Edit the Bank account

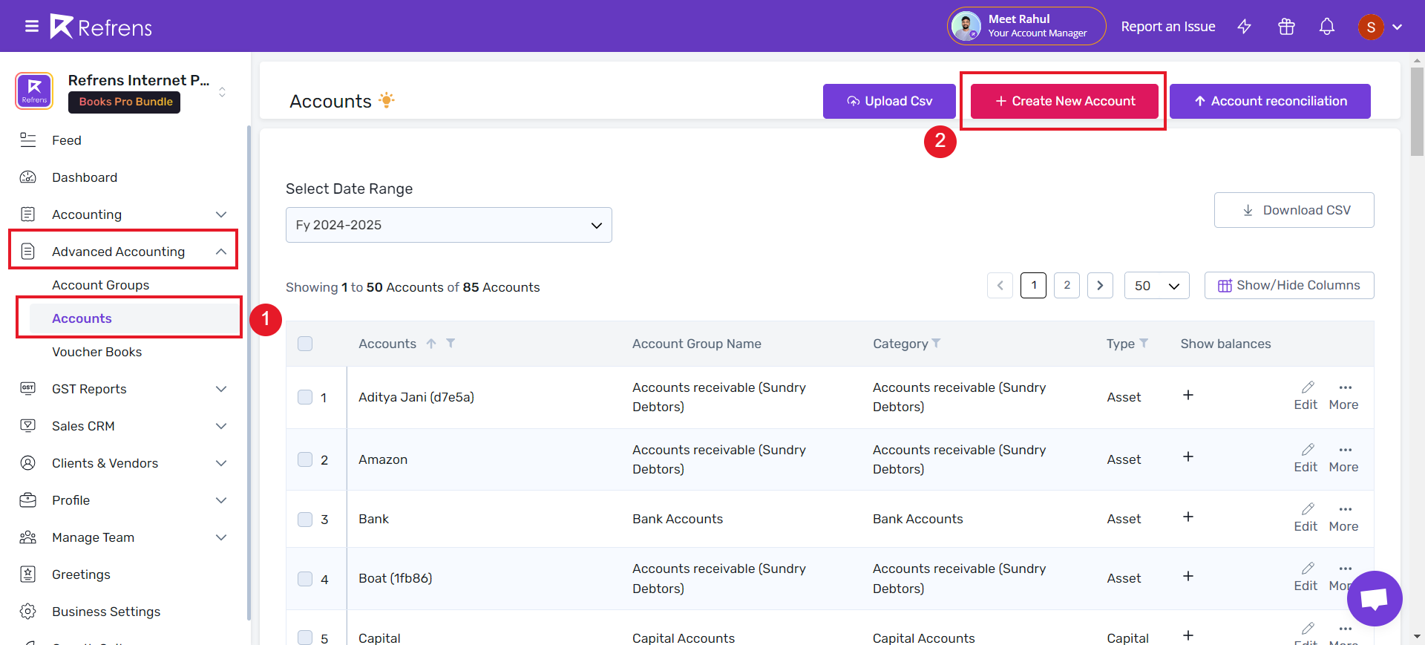click(x=1306, y=518)
